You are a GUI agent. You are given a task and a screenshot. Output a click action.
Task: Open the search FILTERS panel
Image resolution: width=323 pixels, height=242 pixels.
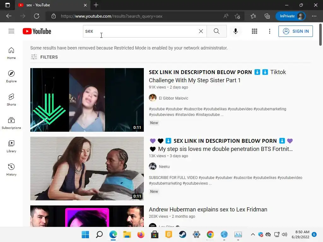click(x=44, y=57)
